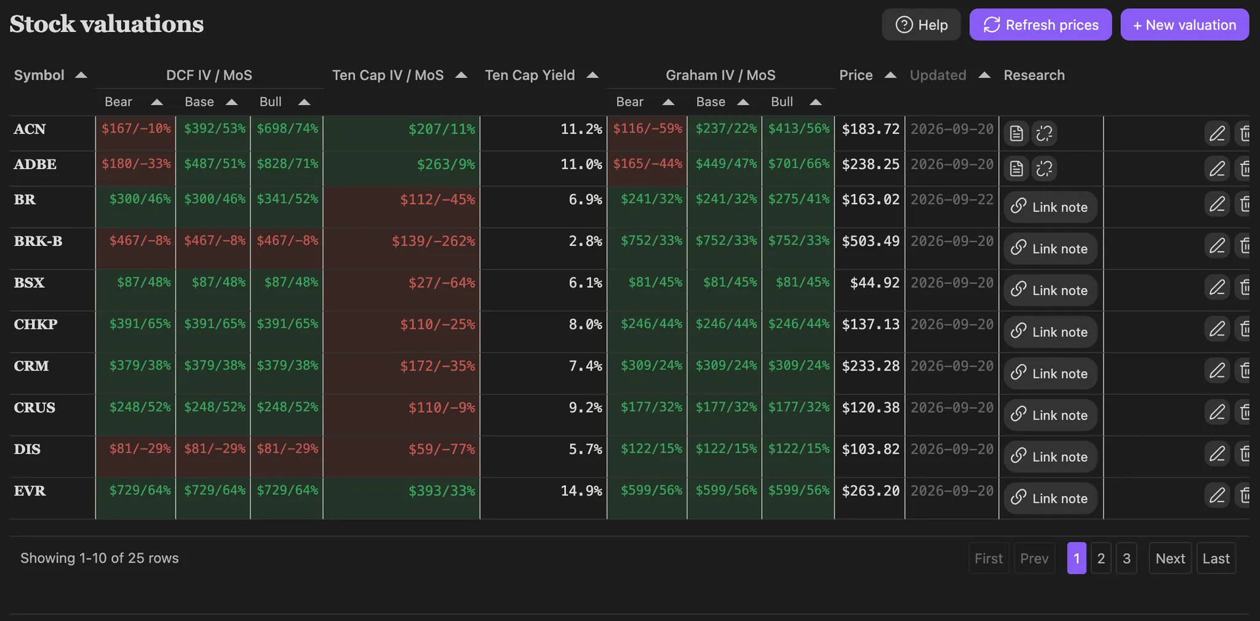Screen dimensions: 1260x621
Task: Edit the BSX valuation row
Action: (x=1217, y=287)
